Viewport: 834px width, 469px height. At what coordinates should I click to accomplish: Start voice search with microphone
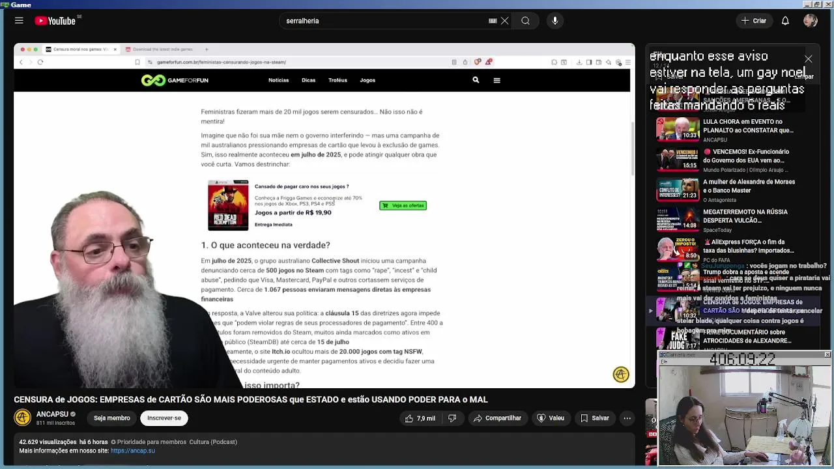(x=555, y=21)
